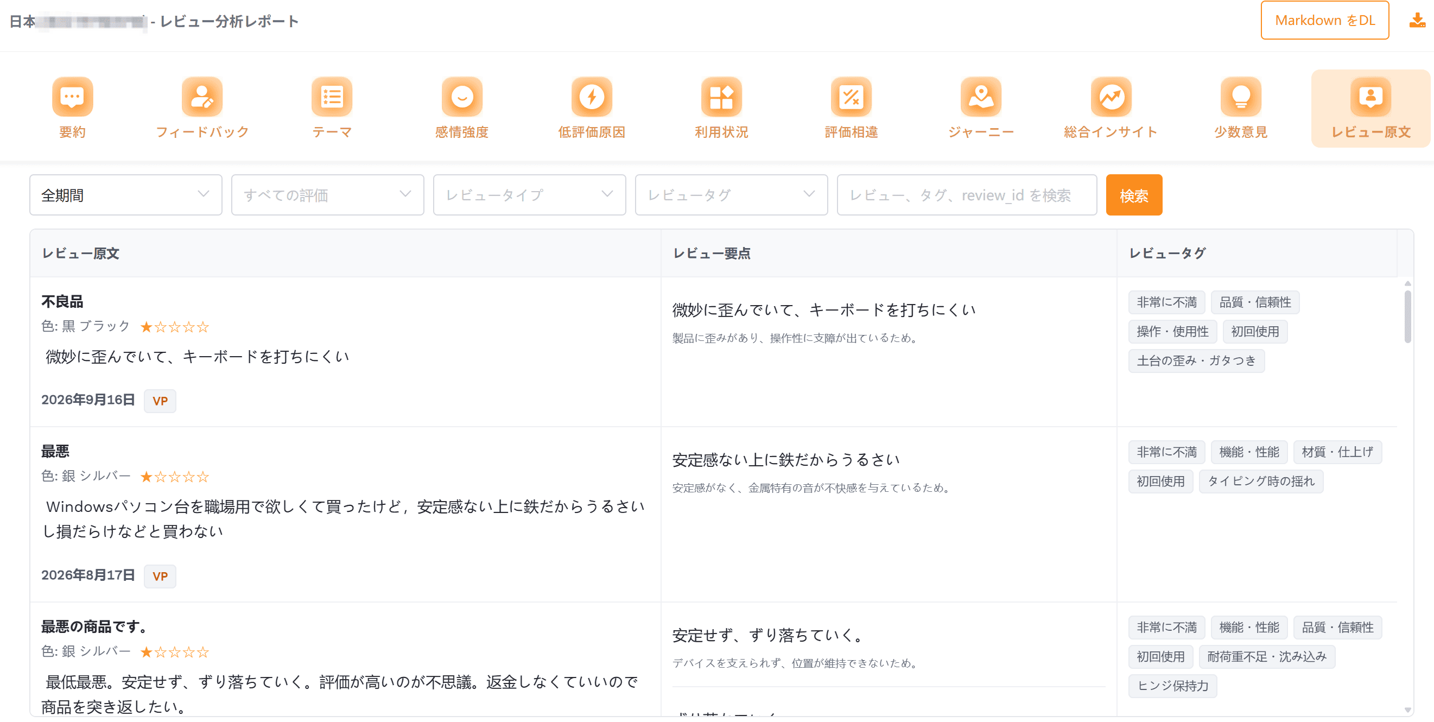Click star rating of the 最悪 review
1434x722 pixels.
coord(175,477)
